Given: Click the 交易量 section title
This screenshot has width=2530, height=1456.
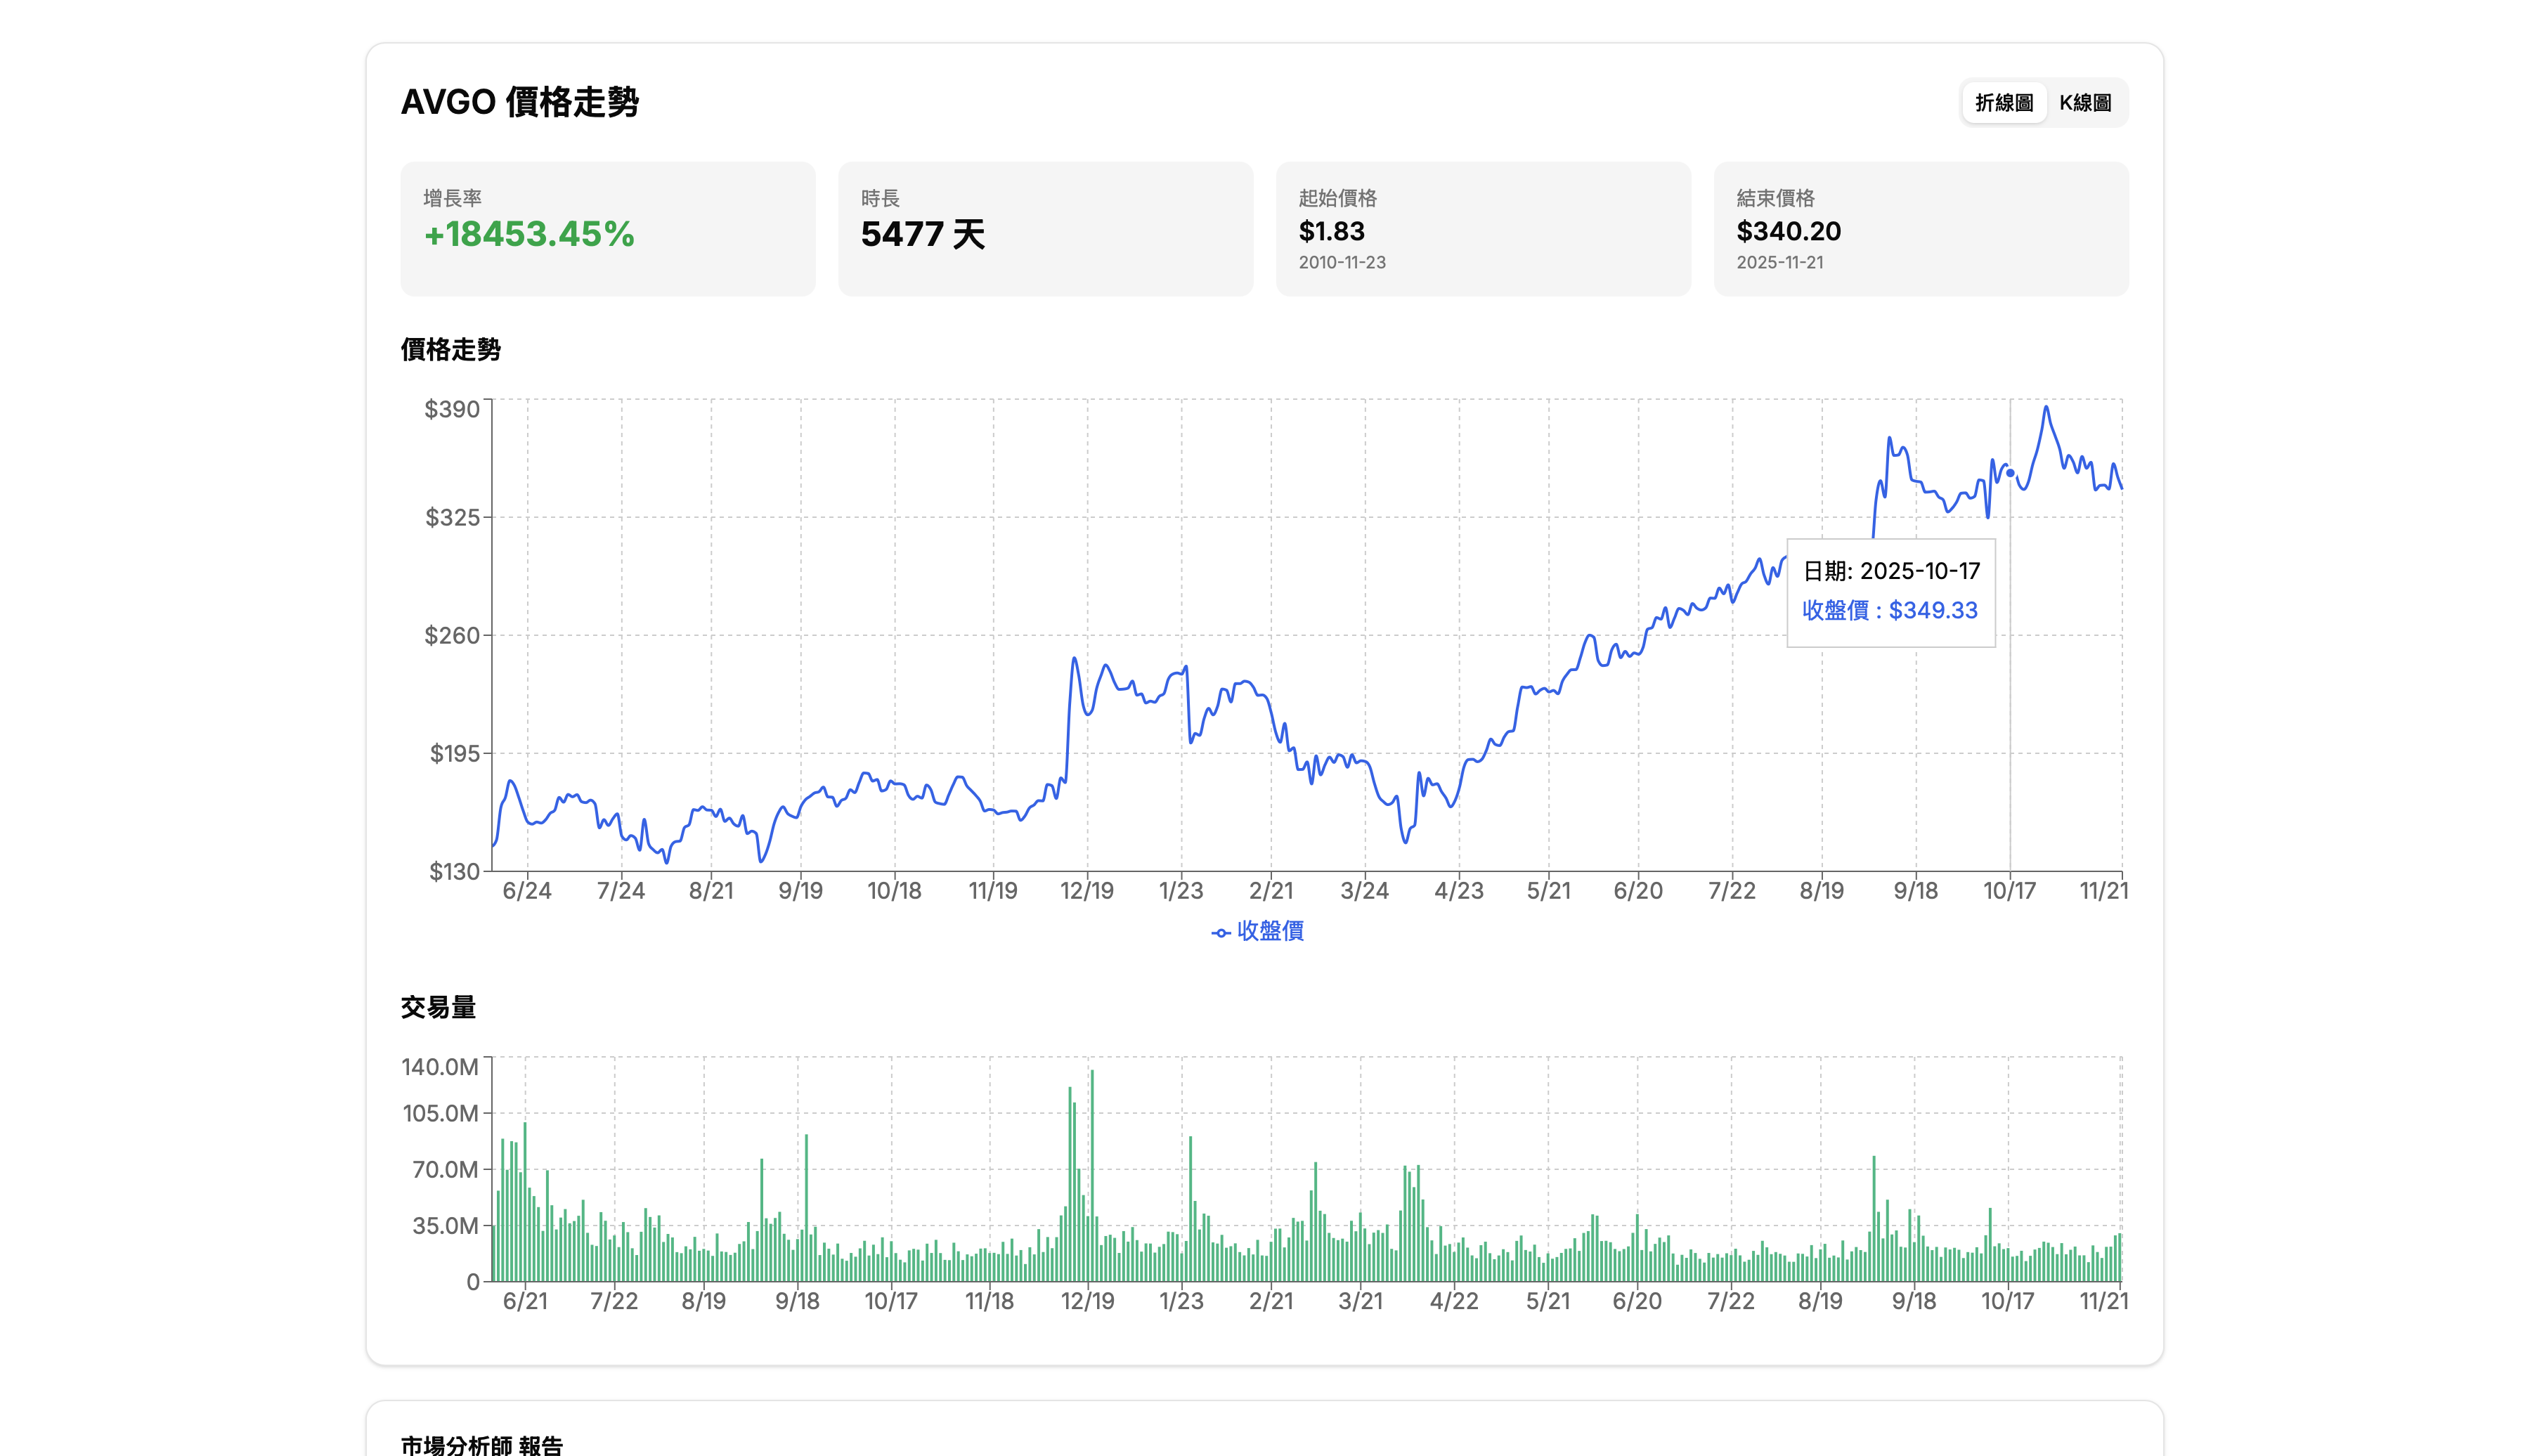Looking at the screenshot, I should coord(438,1007).
